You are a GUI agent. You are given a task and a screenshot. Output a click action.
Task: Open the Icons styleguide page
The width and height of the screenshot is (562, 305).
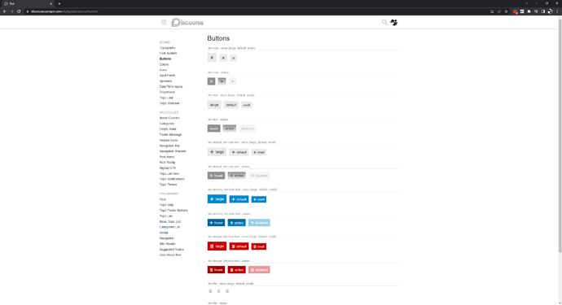click(x=163, y=70)
